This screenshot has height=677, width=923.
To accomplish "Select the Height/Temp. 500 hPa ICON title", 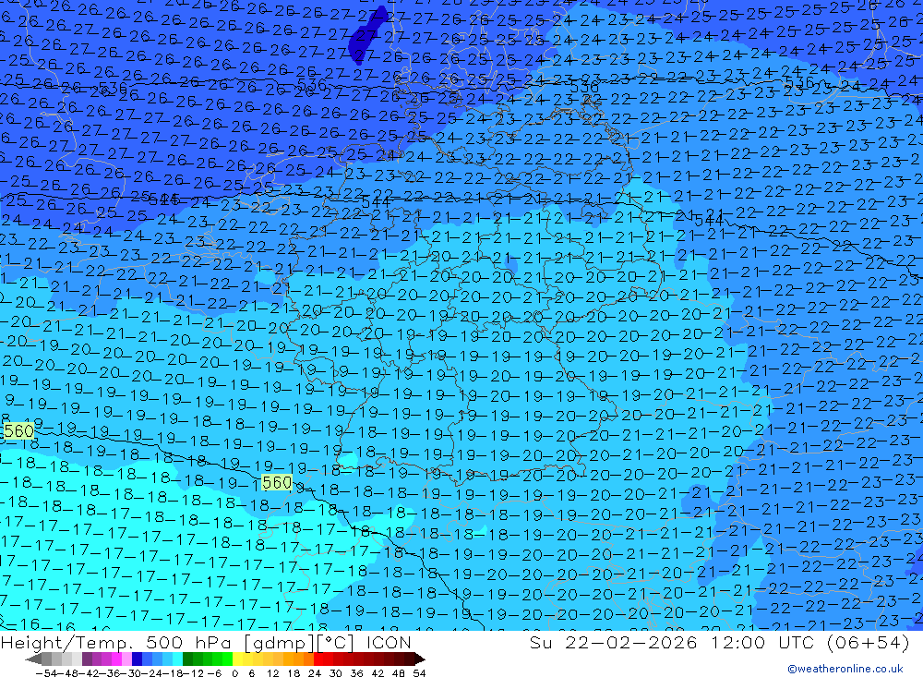I will point(206,642).
